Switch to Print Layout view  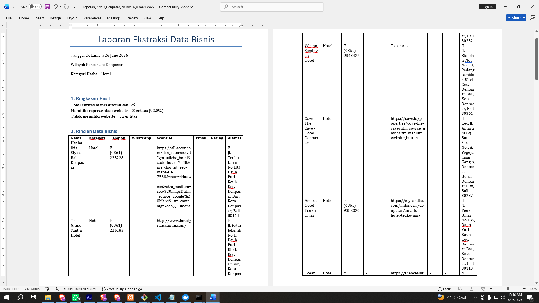point(472,289)
